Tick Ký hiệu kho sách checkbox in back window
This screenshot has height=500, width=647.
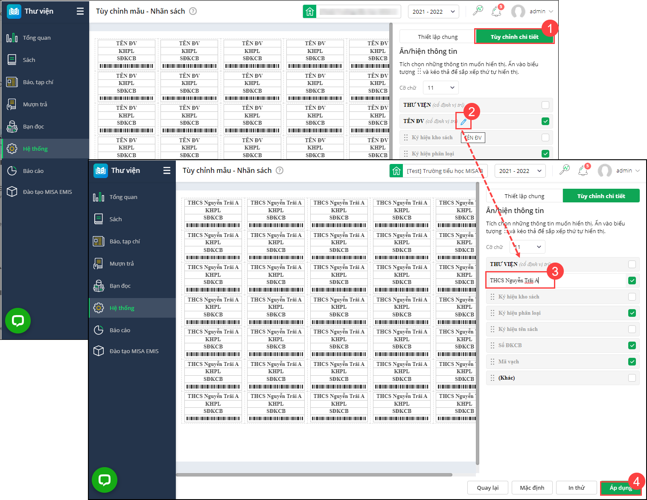pos(545,137)
